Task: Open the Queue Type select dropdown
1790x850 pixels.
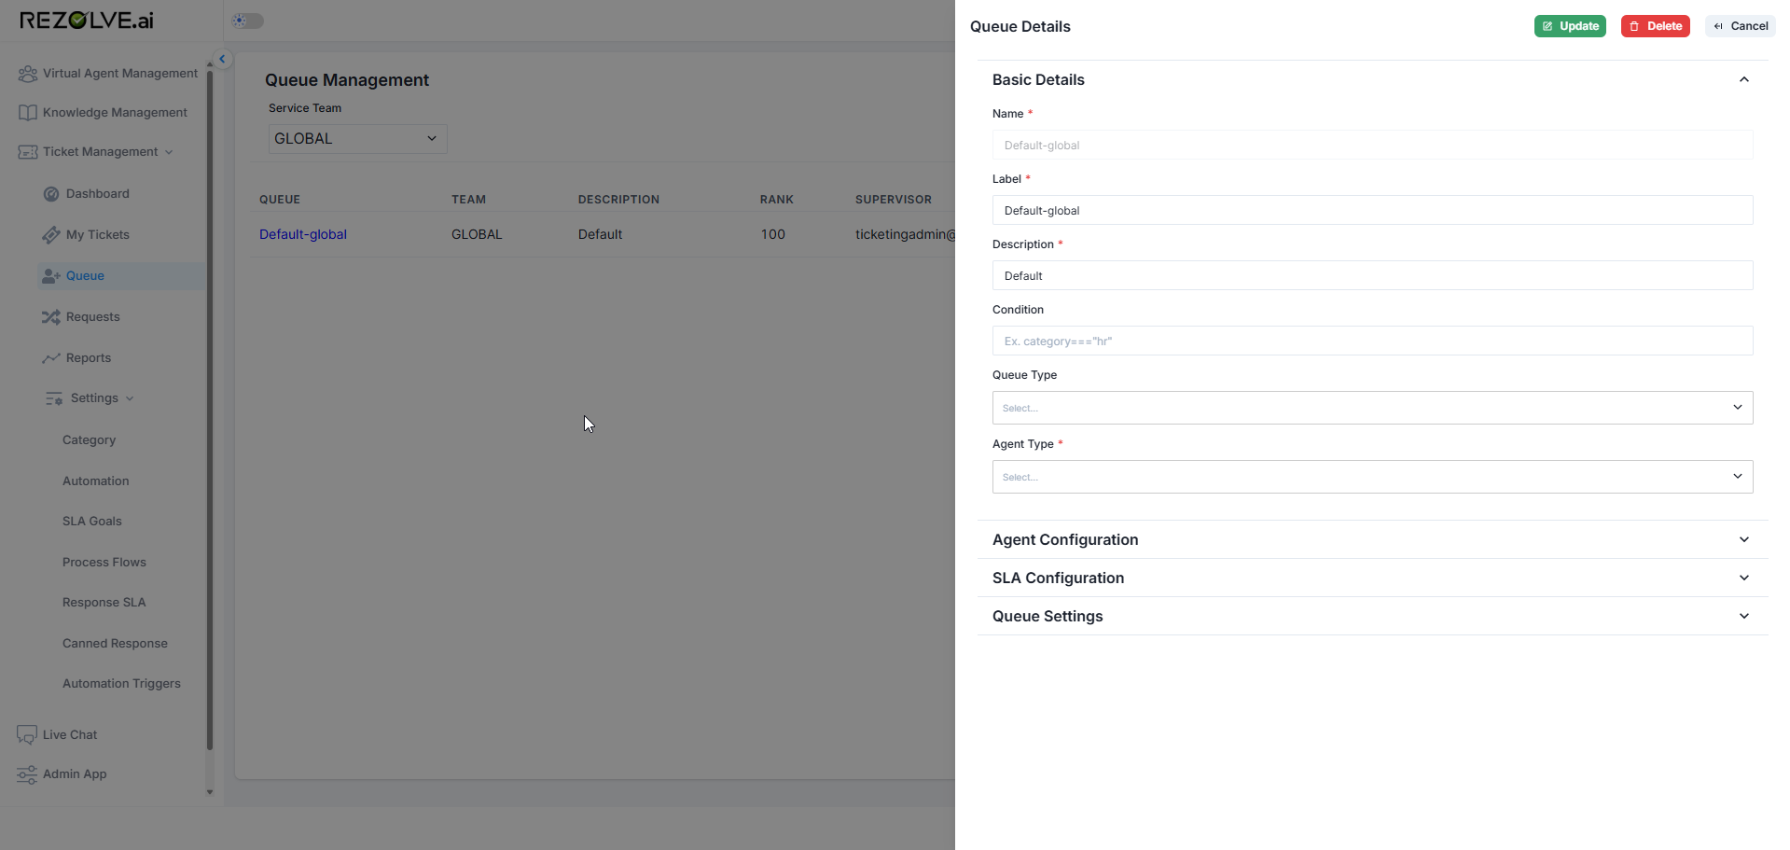Action: tap(1372, 408)
